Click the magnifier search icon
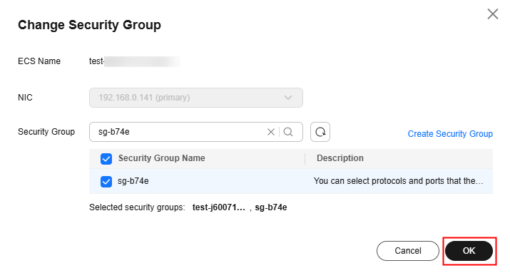 point(288,132)
